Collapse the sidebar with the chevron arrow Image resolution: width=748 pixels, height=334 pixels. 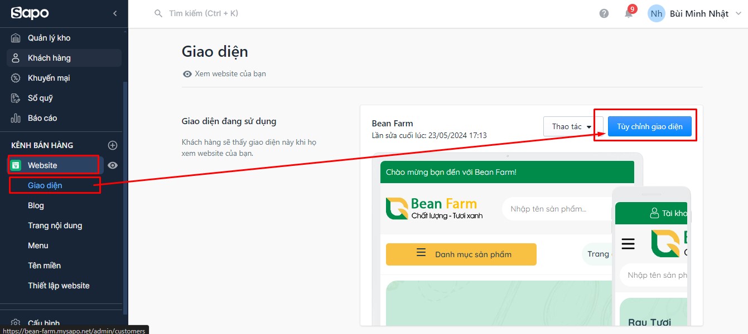(x=115, y=13)
